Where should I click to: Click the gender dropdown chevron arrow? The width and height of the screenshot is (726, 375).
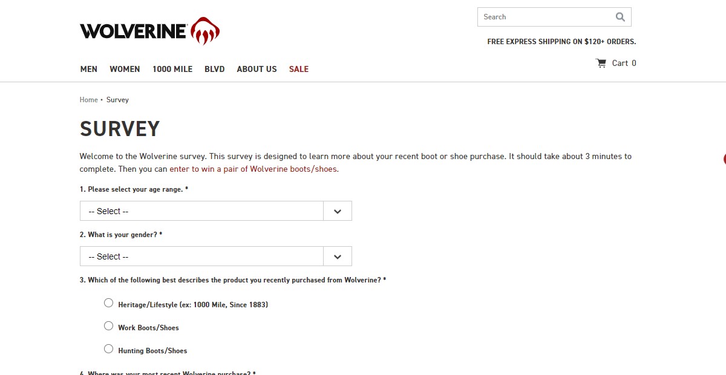(338, 256)
